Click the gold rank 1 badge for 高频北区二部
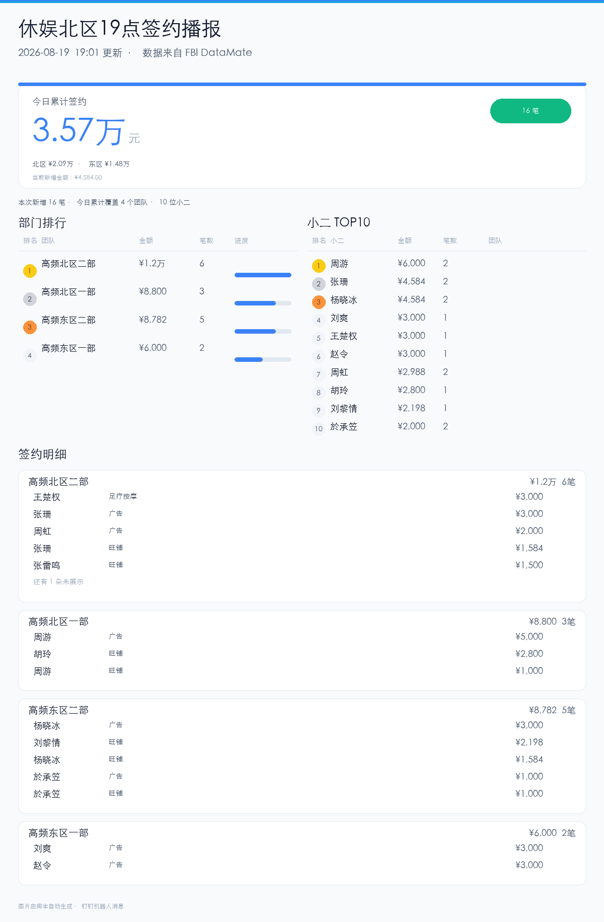The image size is (604, 922). [x=30, y=271]
